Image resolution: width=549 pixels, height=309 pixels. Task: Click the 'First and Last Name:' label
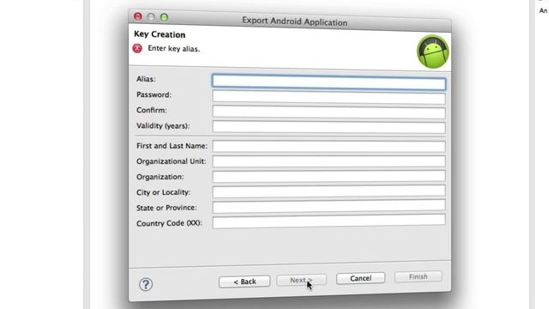[172, 146]
